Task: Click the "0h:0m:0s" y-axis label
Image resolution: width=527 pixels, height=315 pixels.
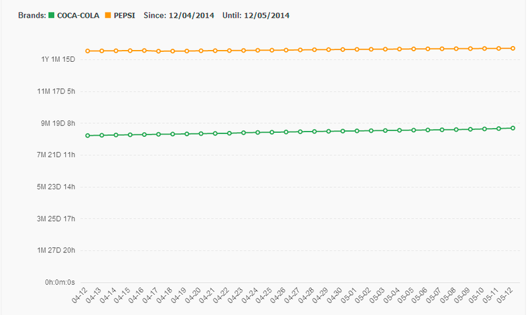Action: pos(61,282)
